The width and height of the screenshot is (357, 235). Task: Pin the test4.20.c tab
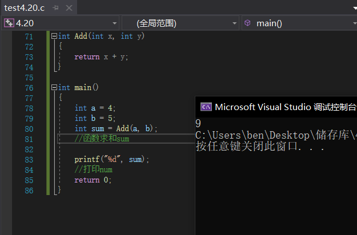(55, 8)
